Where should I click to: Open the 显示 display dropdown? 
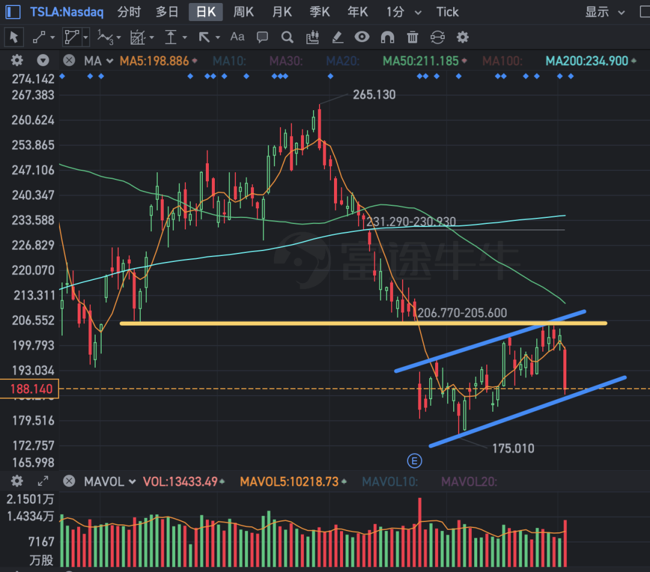pyautogui.click(x=602, y=12)
